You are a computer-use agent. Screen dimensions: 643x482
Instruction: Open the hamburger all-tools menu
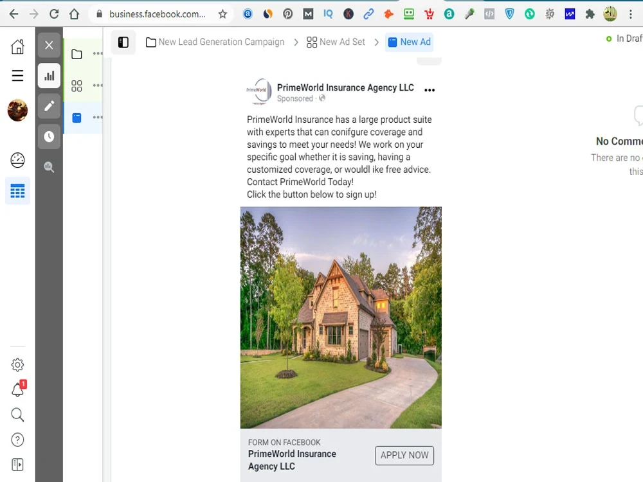coord(17,75)
